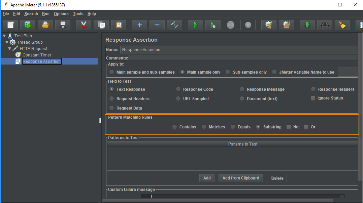Click the Search binoculars icon
363x203 pixels.
click(x=325, y=25)
